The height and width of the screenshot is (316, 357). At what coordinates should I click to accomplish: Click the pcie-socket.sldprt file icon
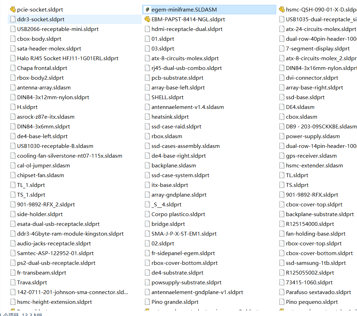13,9
